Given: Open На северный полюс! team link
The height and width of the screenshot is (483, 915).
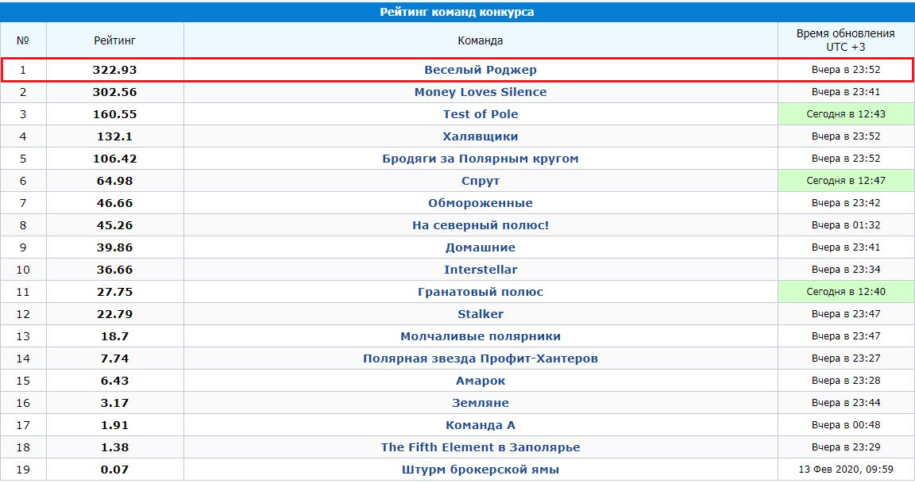Looking at the screenshot, I should [x=480, y=225].
